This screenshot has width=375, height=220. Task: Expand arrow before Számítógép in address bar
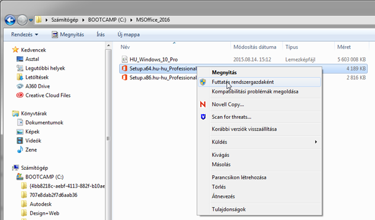[x=46, y=20]
